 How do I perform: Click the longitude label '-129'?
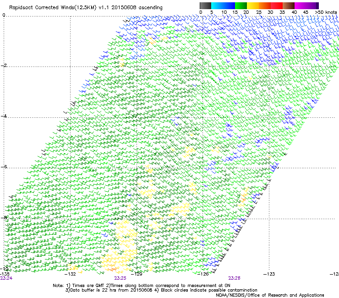(137, 274)
